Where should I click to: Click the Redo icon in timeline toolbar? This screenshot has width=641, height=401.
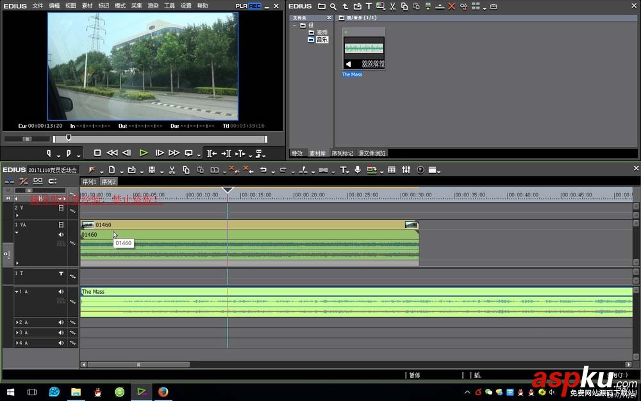click(x=283, y=170)
